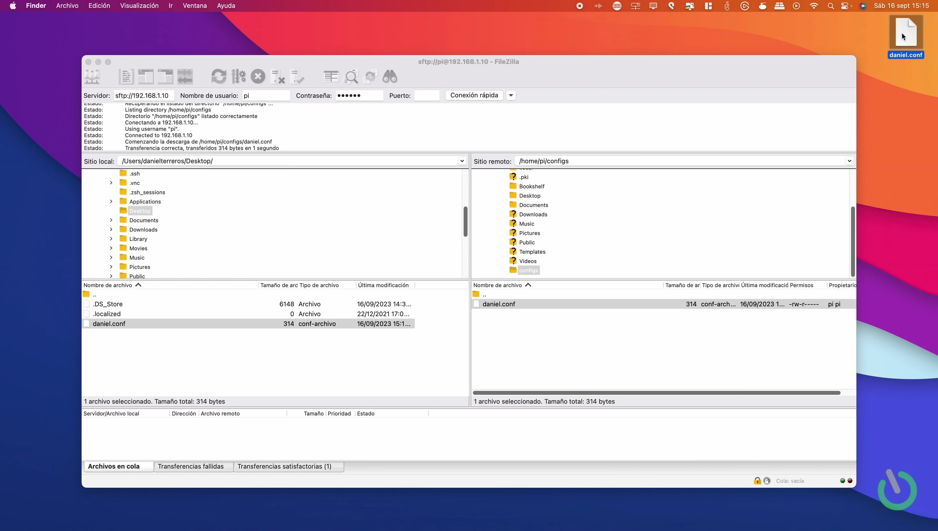
Task: Open Spotlight search in menu bar
Action: 831,6
